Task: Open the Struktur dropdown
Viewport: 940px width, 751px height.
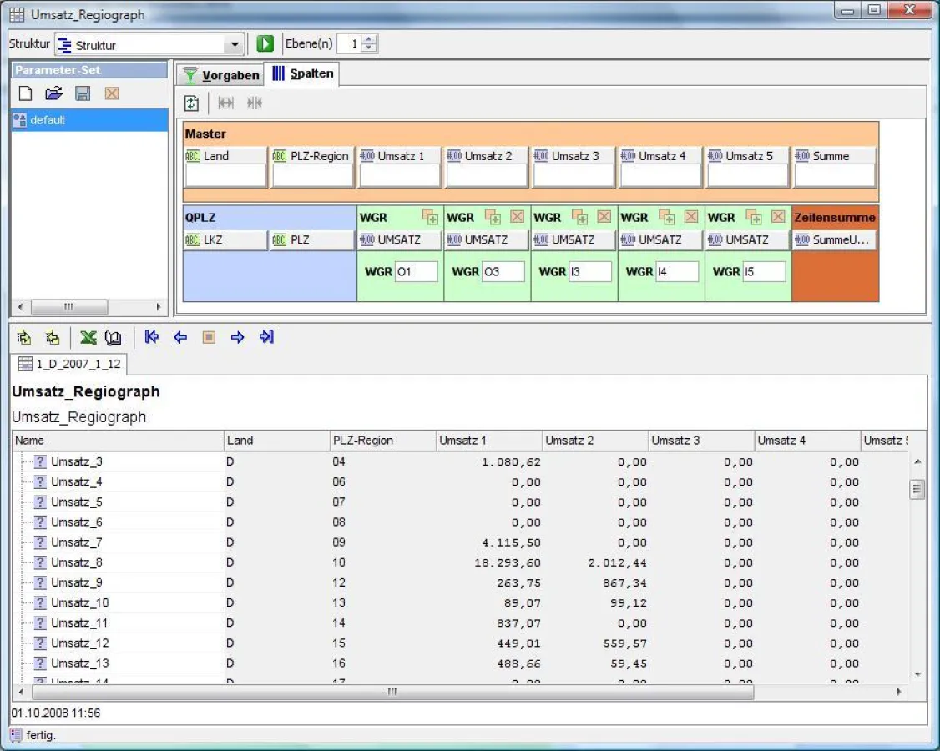Action: (235, 45)
